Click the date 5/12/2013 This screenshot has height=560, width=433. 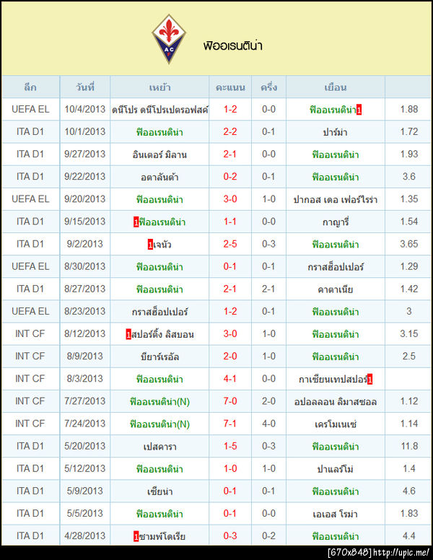click(x=85, y=468)
